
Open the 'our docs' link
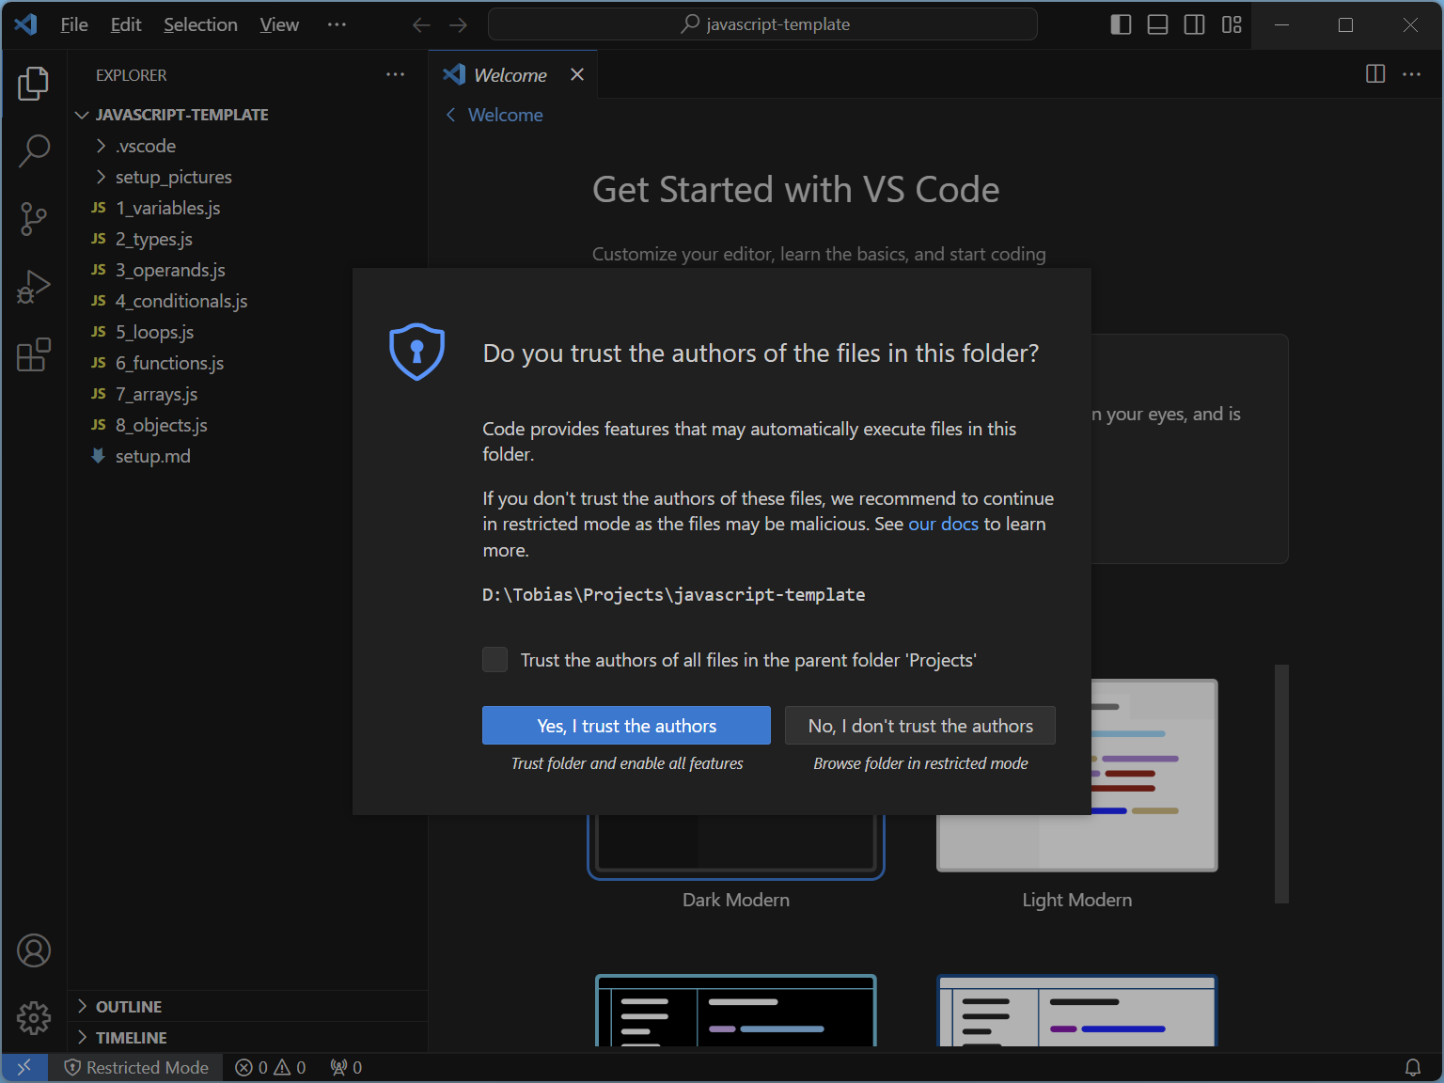[943, 524]
